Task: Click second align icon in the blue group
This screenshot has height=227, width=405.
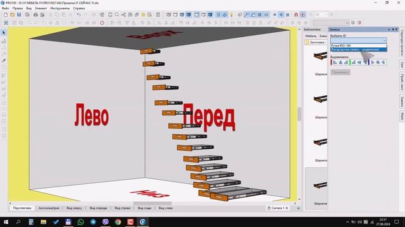Action: (378, 62)
